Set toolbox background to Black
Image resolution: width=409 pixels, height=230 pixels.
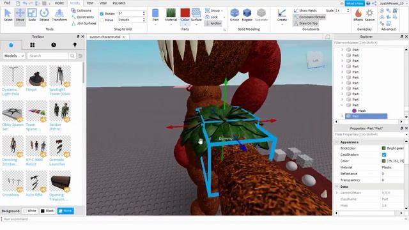click(47, 211)
